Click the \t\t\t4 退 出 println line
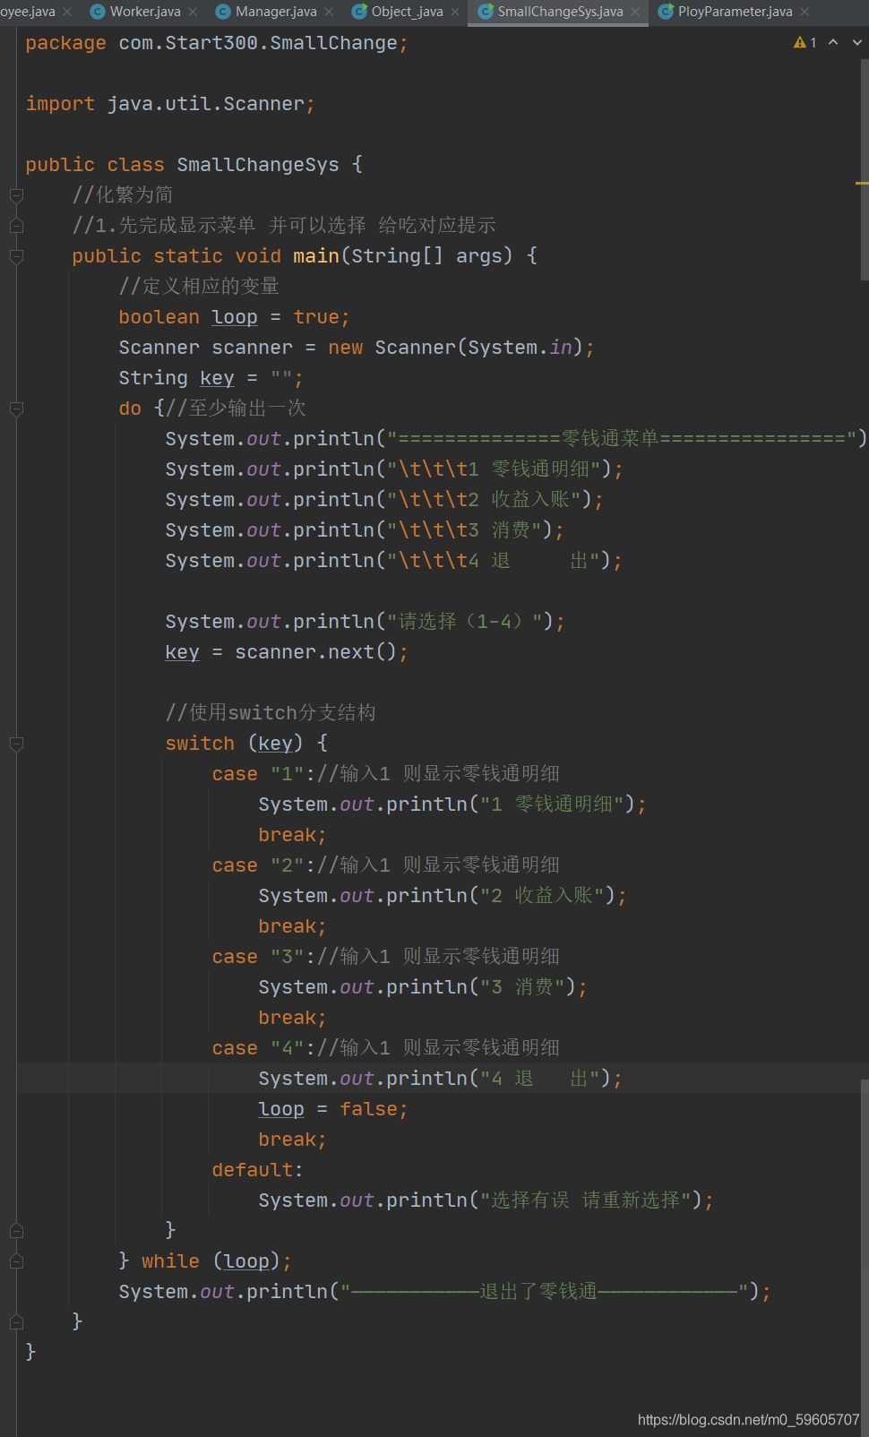This screenshot has width=869, height=1437. pyautogui.click(x=393, y=561)
